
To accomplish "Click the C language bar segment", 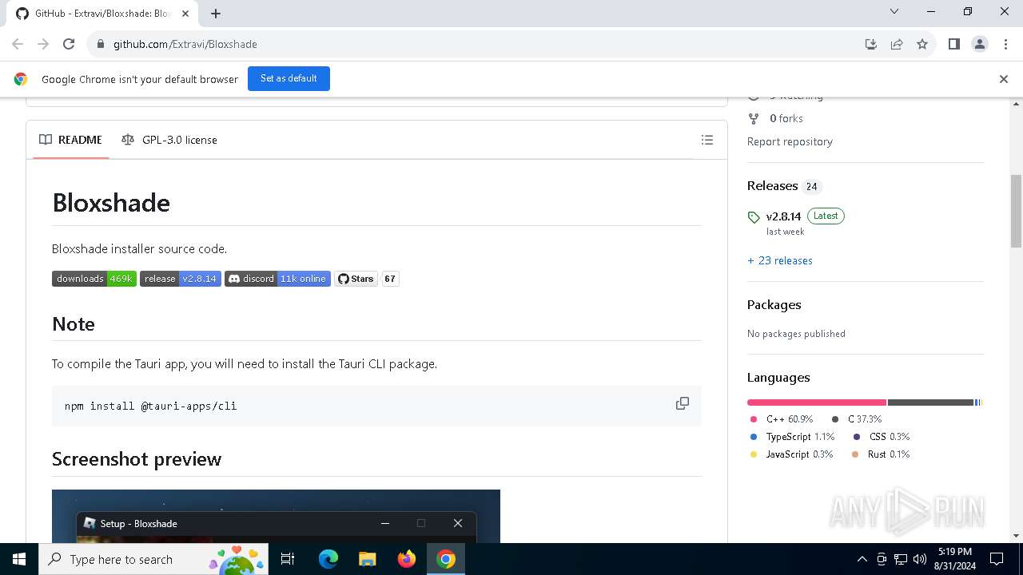I will click(x=930, y=402).
